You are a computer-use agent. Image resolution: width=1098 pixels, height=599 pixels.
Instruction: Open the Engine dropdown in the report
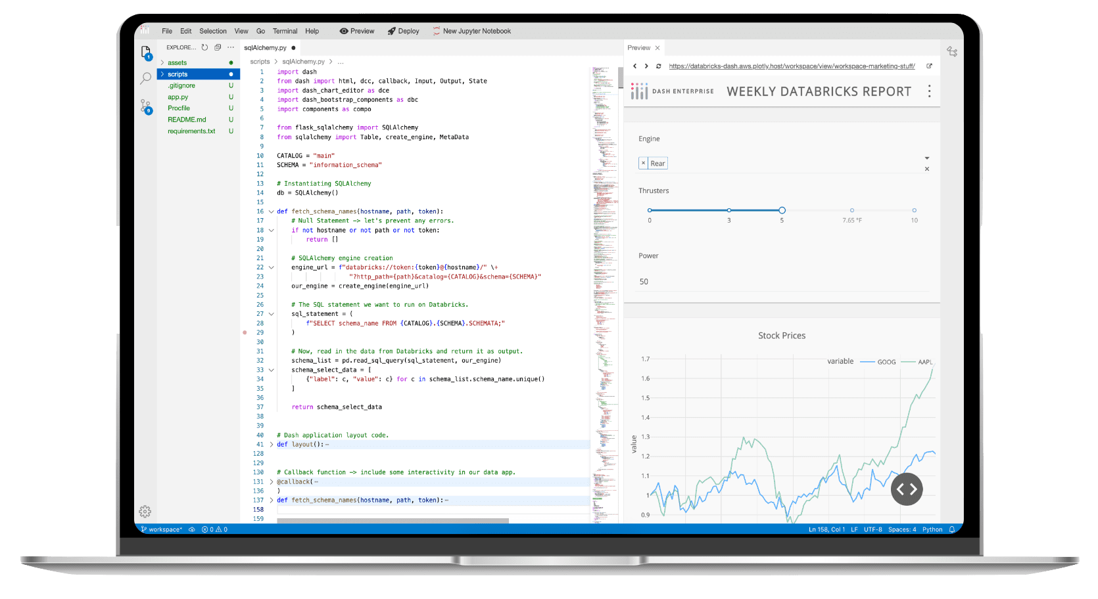[x=927, y=158]
